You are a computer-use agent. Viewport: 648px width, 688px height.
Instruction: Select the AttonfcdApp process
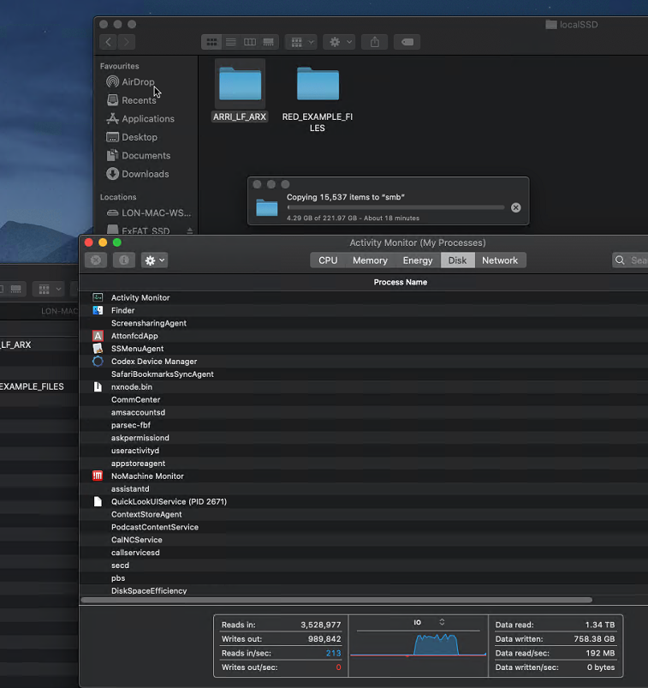[364, 336]
